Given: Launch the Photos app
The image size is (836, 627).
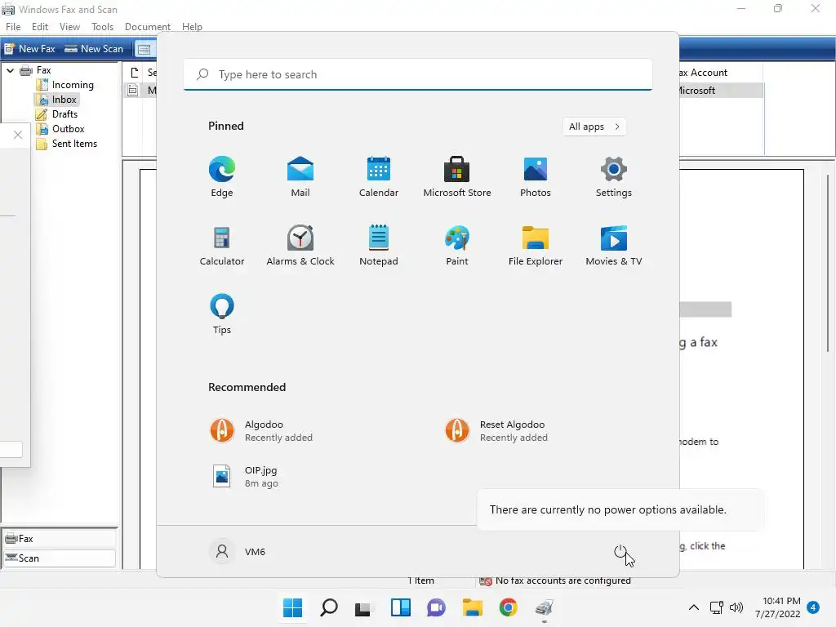Looking at the screenshot, I should coord(536,176).
